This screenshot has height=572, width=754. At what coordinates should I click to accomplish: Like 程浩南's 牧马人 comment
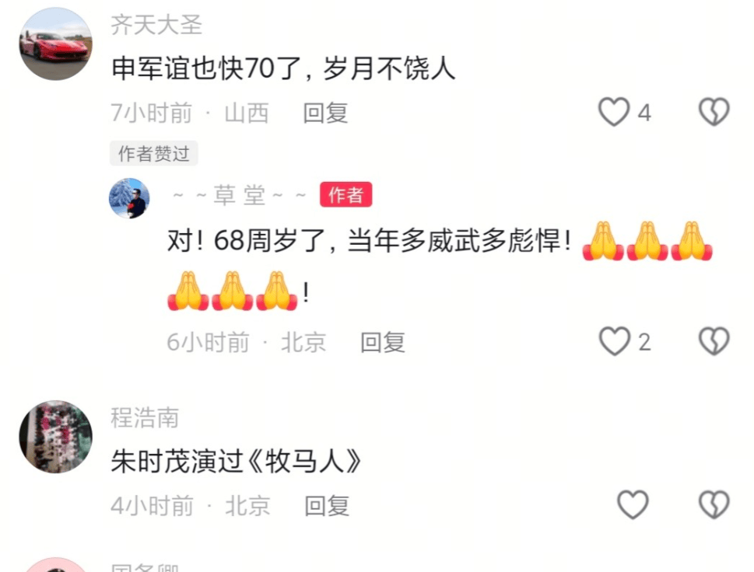[633, 504]
